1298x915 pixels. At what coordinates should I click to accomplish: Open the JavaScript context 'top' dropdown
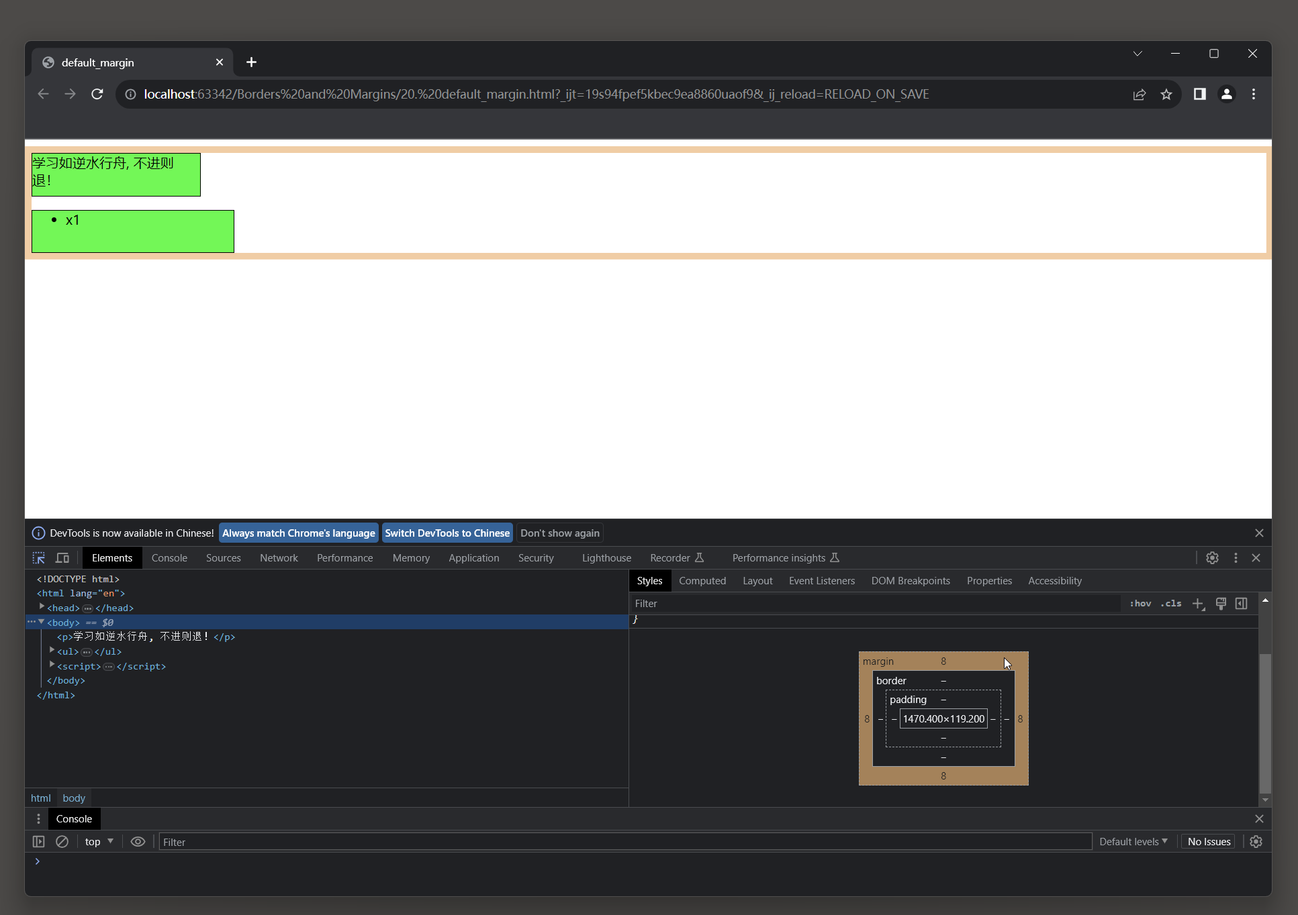click(99, 842)
